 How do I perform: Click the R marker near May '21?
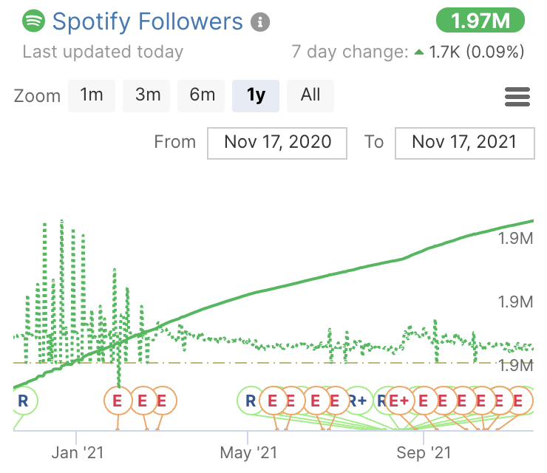coord(251,401)
